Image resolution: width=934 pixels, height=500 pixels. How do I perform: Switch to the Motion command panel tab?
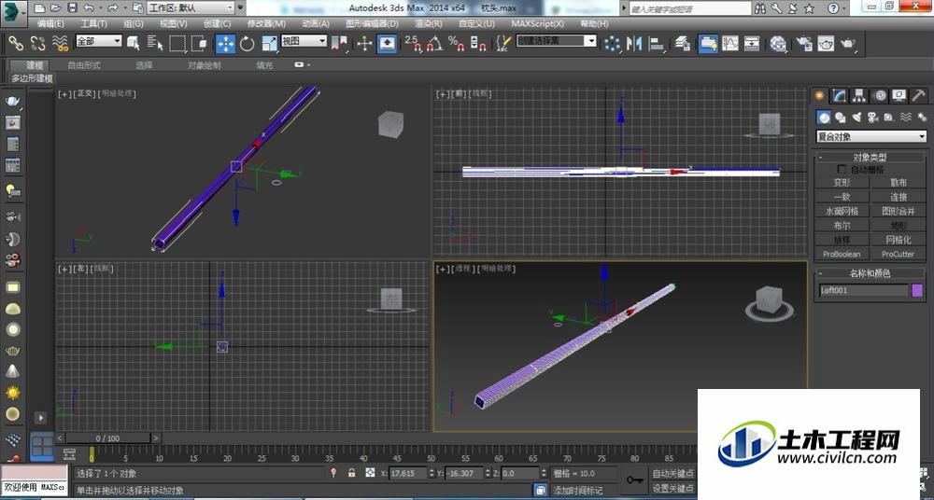click(879, 95)
